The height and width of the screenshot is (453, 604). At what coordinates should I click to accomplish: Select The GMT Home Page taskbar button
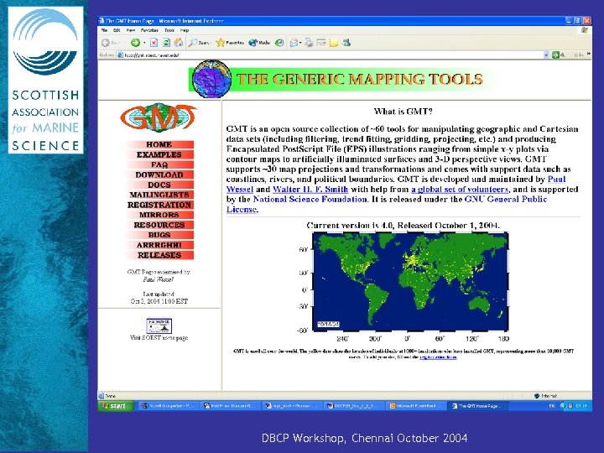[x=478, y=406]
